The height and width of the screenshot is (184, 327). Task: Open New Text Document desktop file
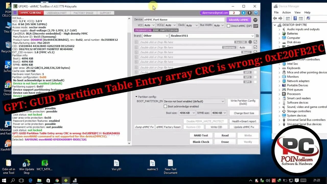click(x=170, y=167)
